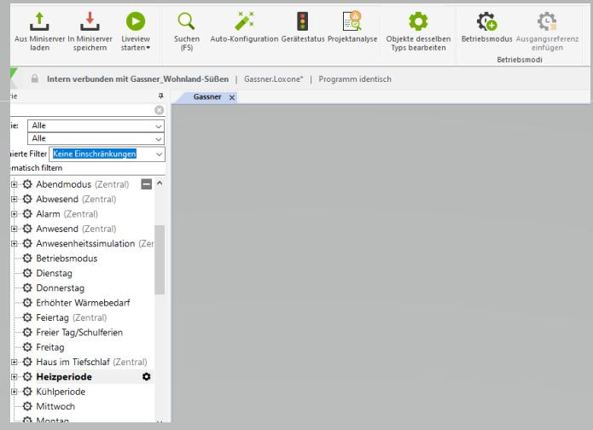Select Erhöhter Wärmebedarf item

point(83,303)
